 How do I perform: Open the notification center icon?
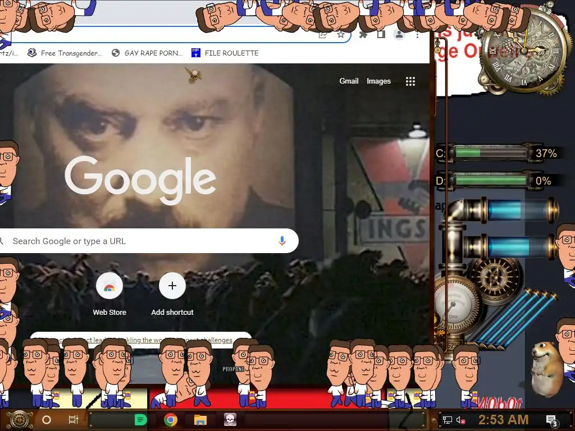551,421
